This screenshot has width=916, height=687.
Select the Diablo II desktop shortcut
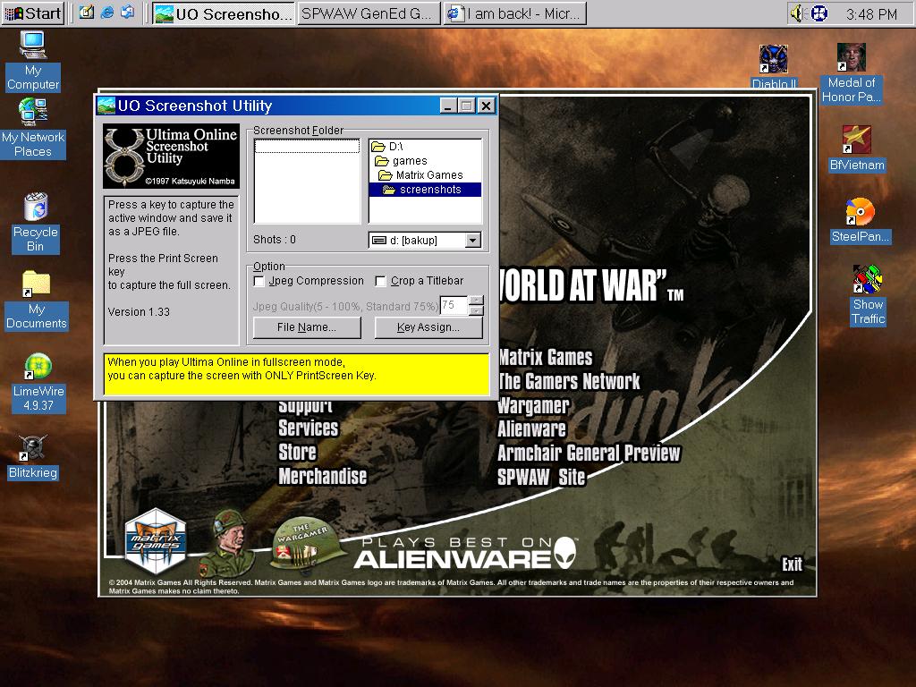coord(774,66)
